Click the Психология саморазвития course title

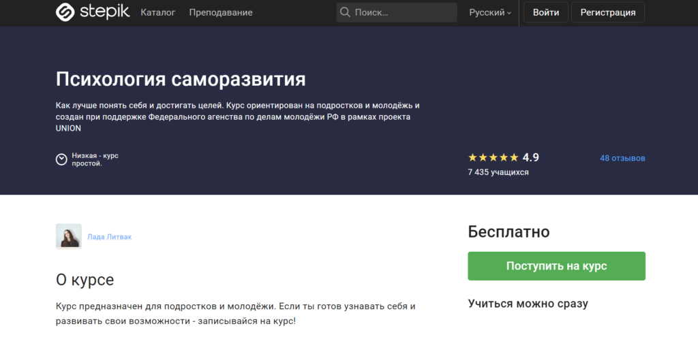(x=181, y=79)
